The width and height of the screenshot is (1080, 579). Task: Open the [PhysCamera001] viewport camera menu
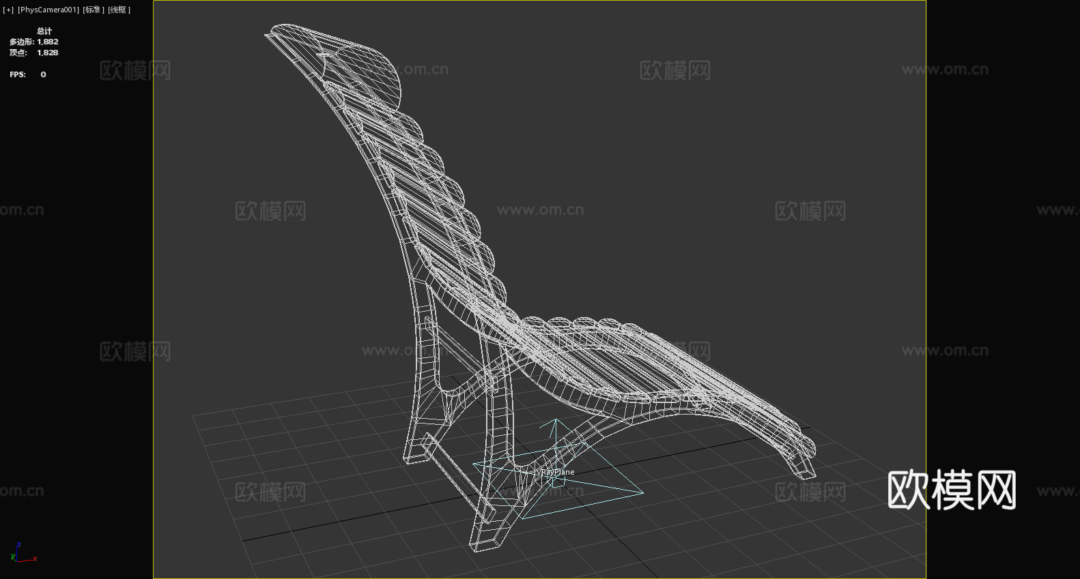point(48,10)
